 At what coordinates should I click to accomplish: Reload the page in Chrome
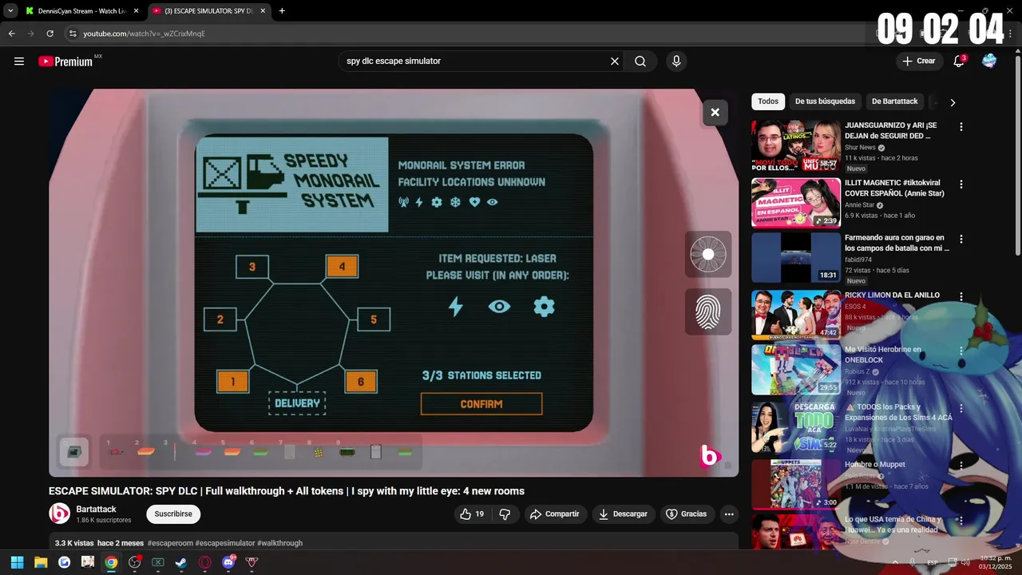[50, 34]
